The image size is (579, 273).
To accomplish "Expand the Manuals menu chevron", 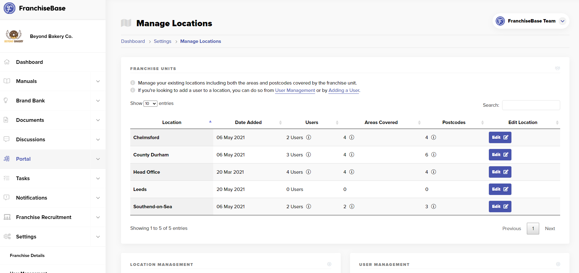I will pyautogui.click(x=98, y=81).
